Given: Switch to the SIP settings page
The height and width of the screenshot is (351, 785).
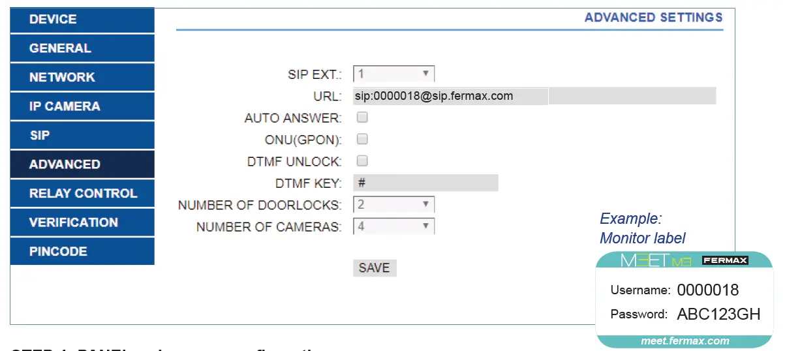Looking at the screenshot, I should 82,136.
